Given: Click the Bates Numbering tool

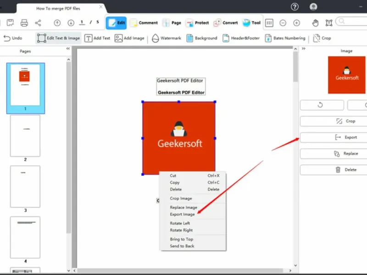Looking at the screenshot, I should pos(285,38).
